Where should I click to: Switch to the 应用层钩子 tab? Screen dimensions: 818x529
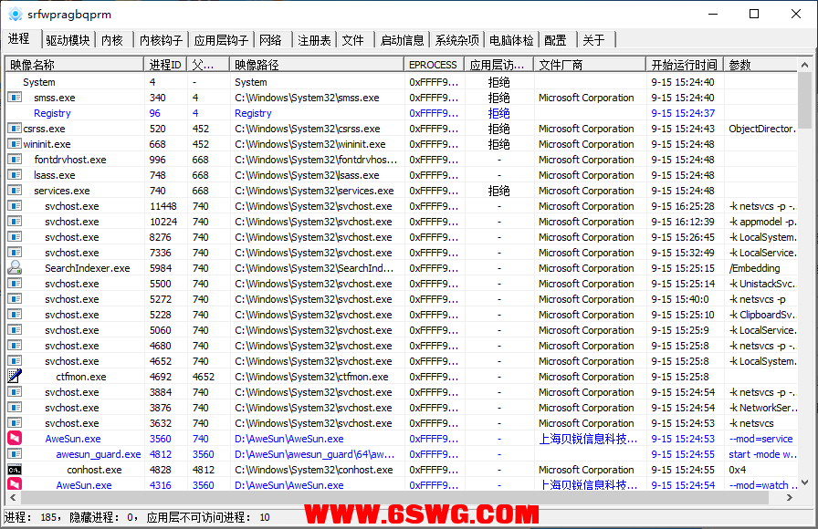click(x=221, y=40)
